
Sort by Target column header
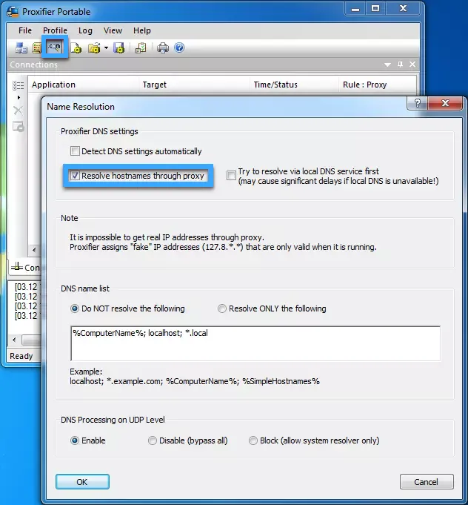(x=194, y=85)
